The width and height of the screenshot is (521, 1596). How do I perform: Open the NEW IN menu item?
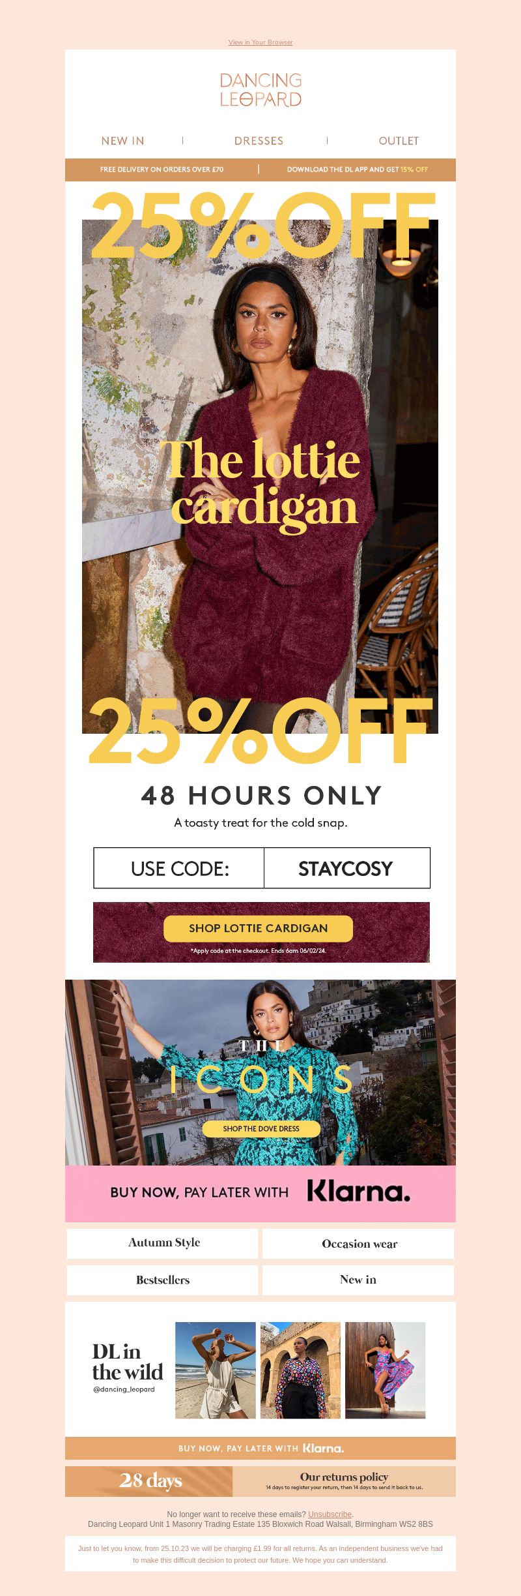(x=122, y=141)
